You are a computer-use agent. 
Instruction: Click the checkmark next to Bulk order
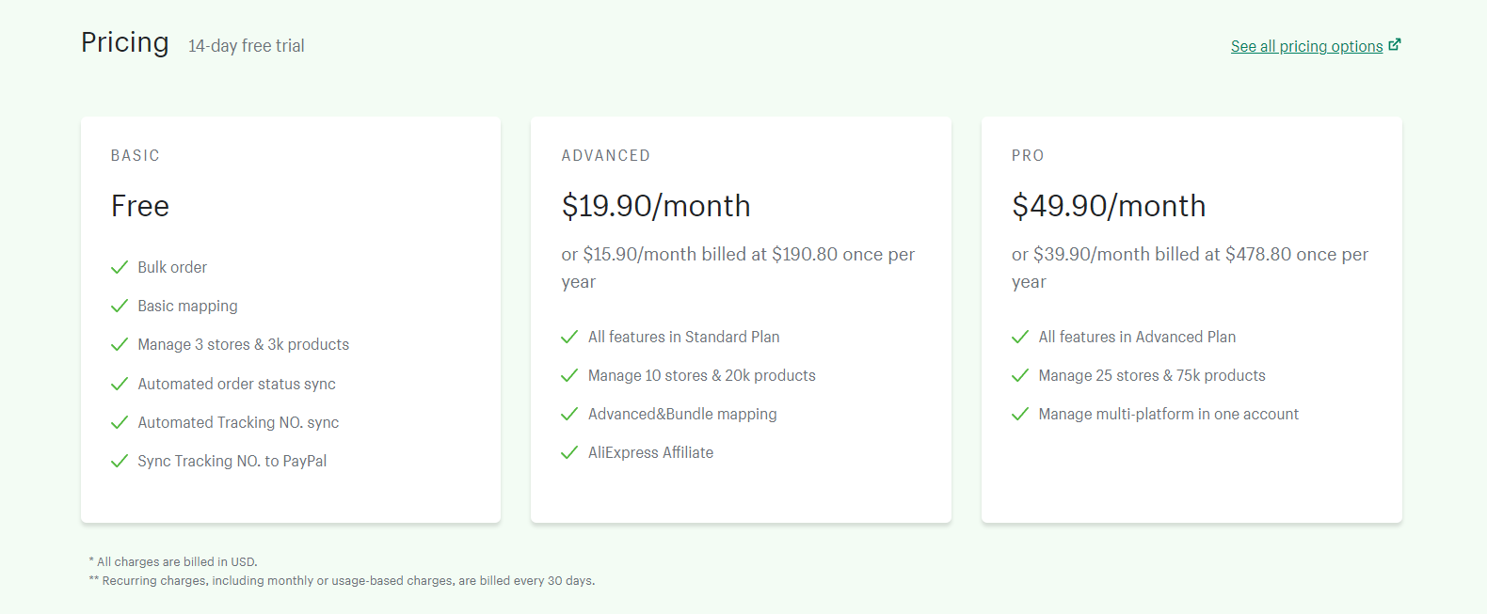pos(120,267)
